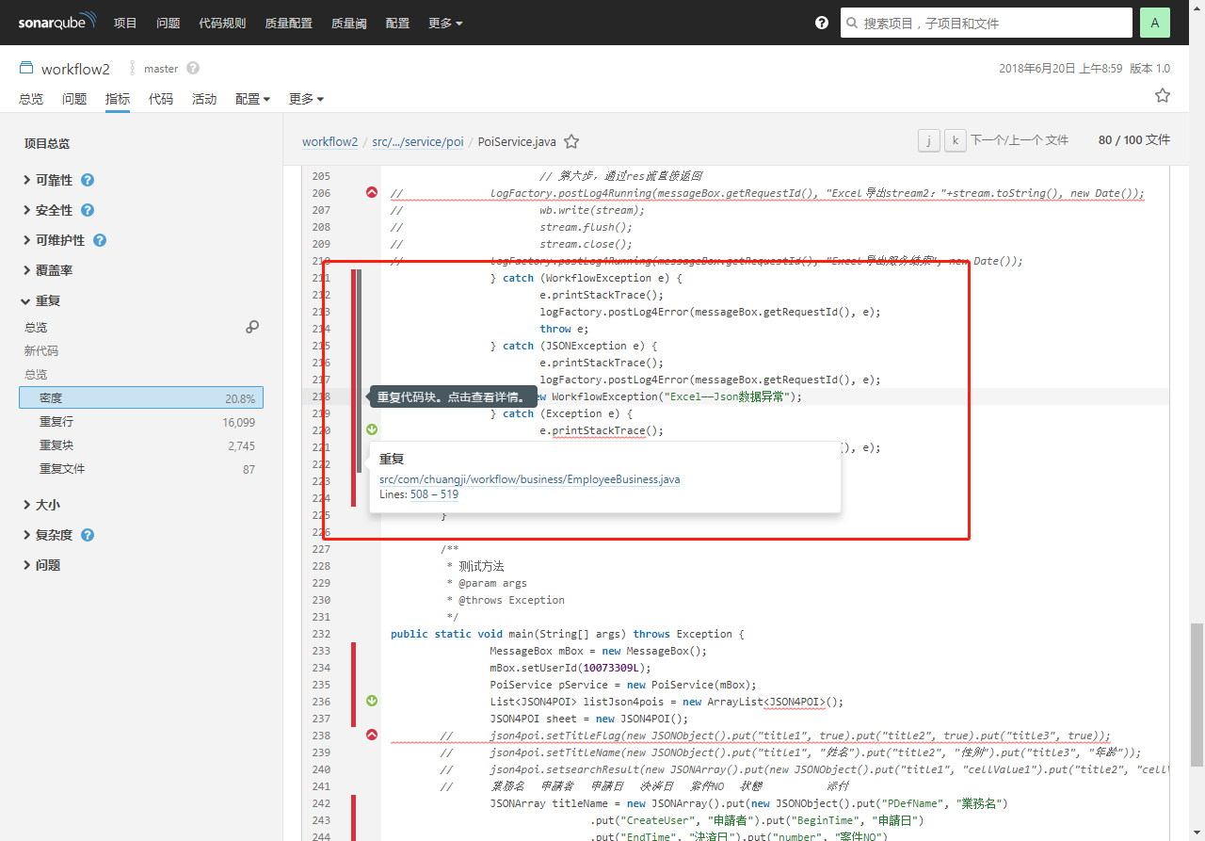Click the 508 – 519 lines link
Viewport: 1205px width, 841px height.
[x=434, y=494]
